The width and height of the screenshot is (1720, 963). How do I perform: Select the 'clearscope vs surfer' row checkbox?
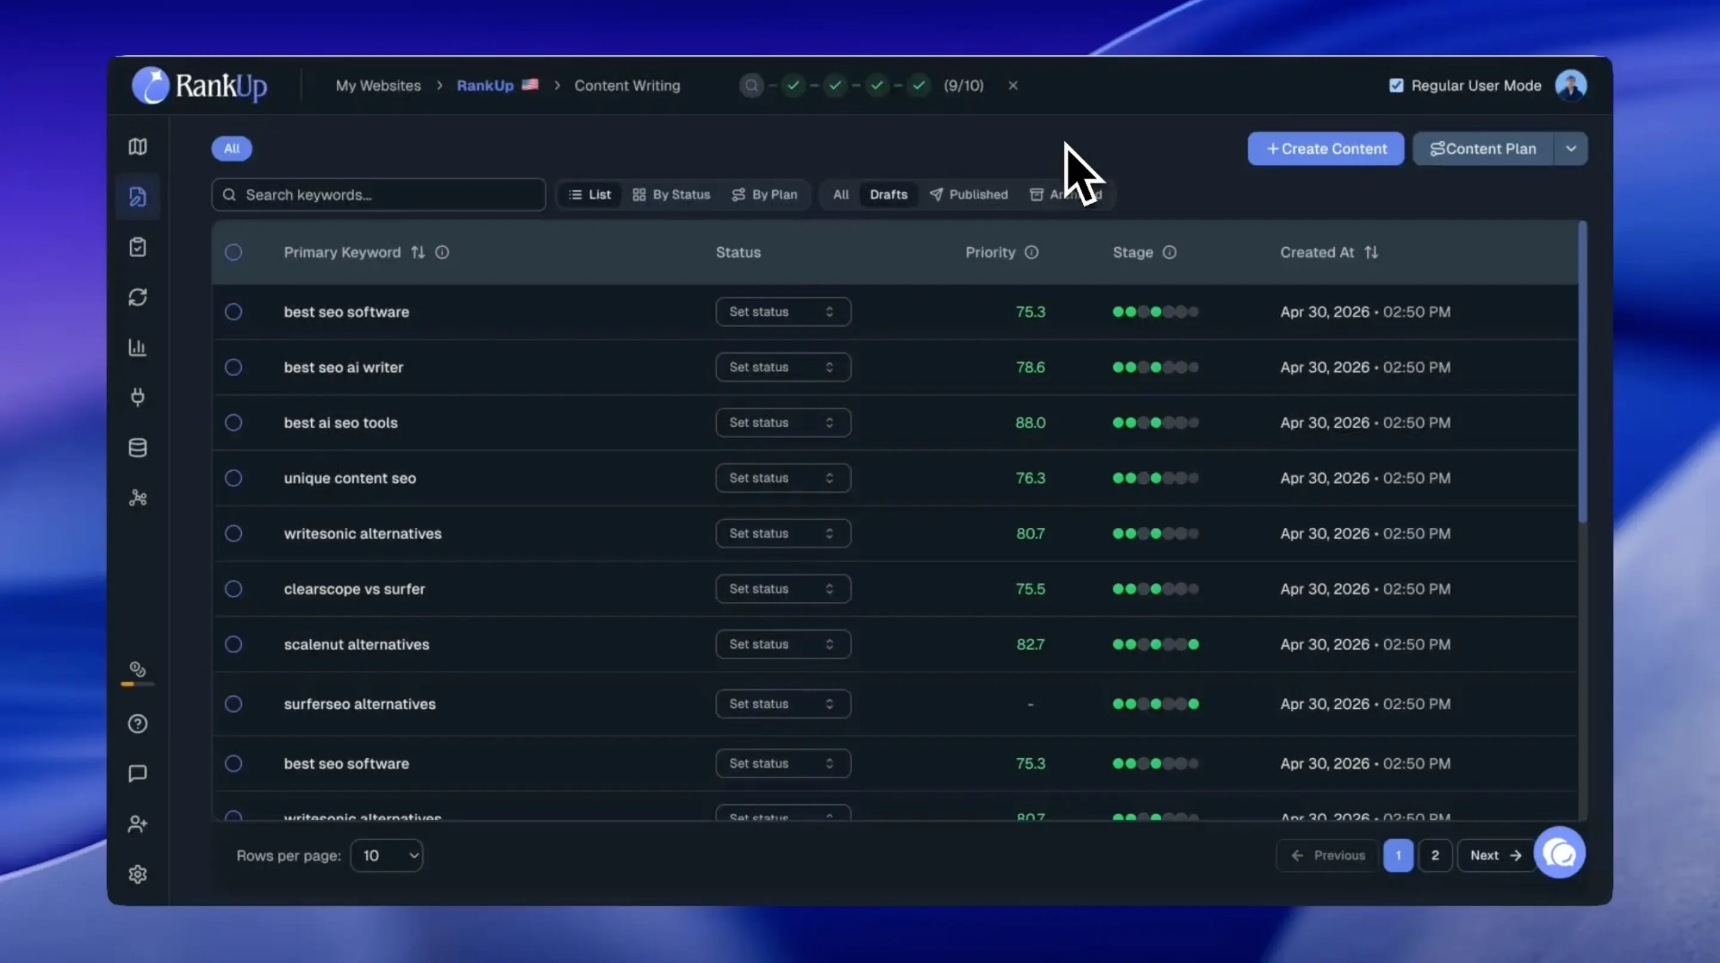233,589
